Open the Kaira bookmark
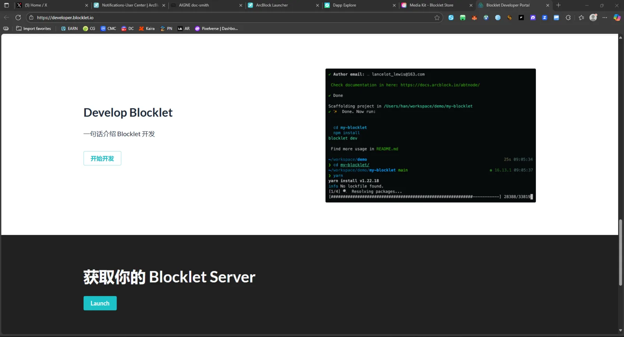Screen dimensions: 624x337 coord(147,28)
